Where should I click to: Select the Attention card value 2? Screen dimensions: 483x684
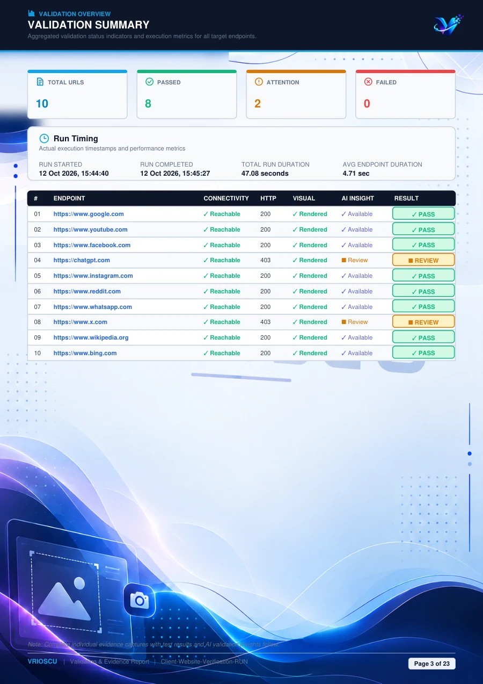coord(258,104)
